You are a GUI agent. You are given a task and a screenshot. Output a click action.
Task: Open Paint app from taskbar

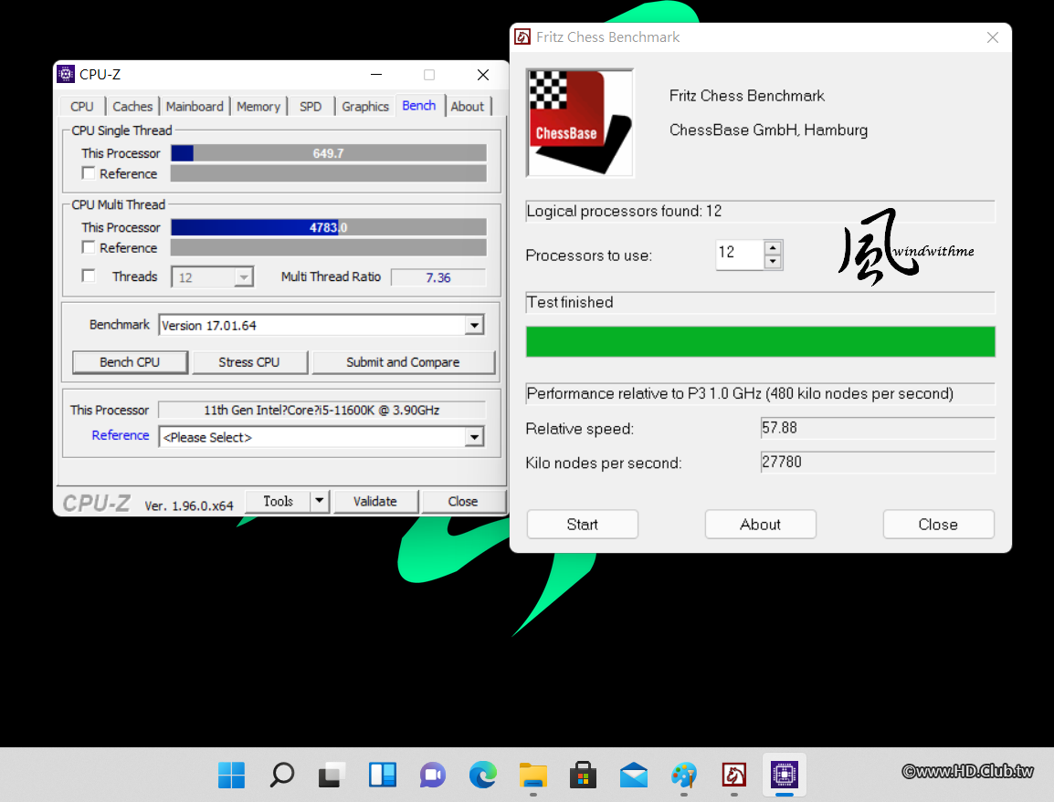coord(683,775)
